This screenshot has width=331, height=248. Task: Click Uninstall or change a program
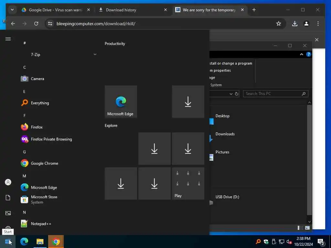231,63
